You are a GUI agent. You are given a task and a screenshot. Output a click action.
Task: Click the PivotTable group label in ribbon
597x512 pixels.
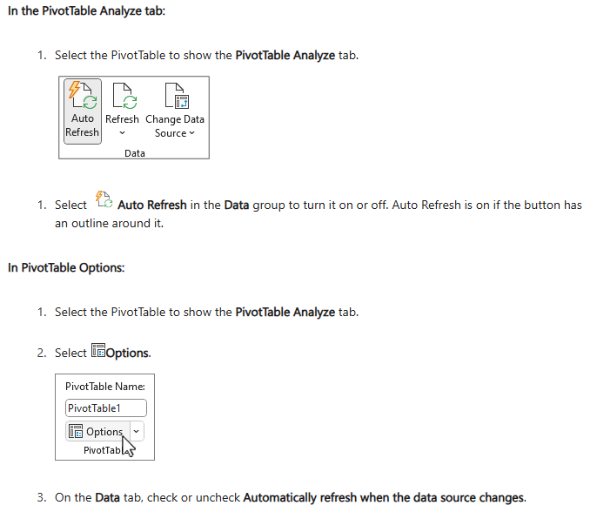pos(102,450)
